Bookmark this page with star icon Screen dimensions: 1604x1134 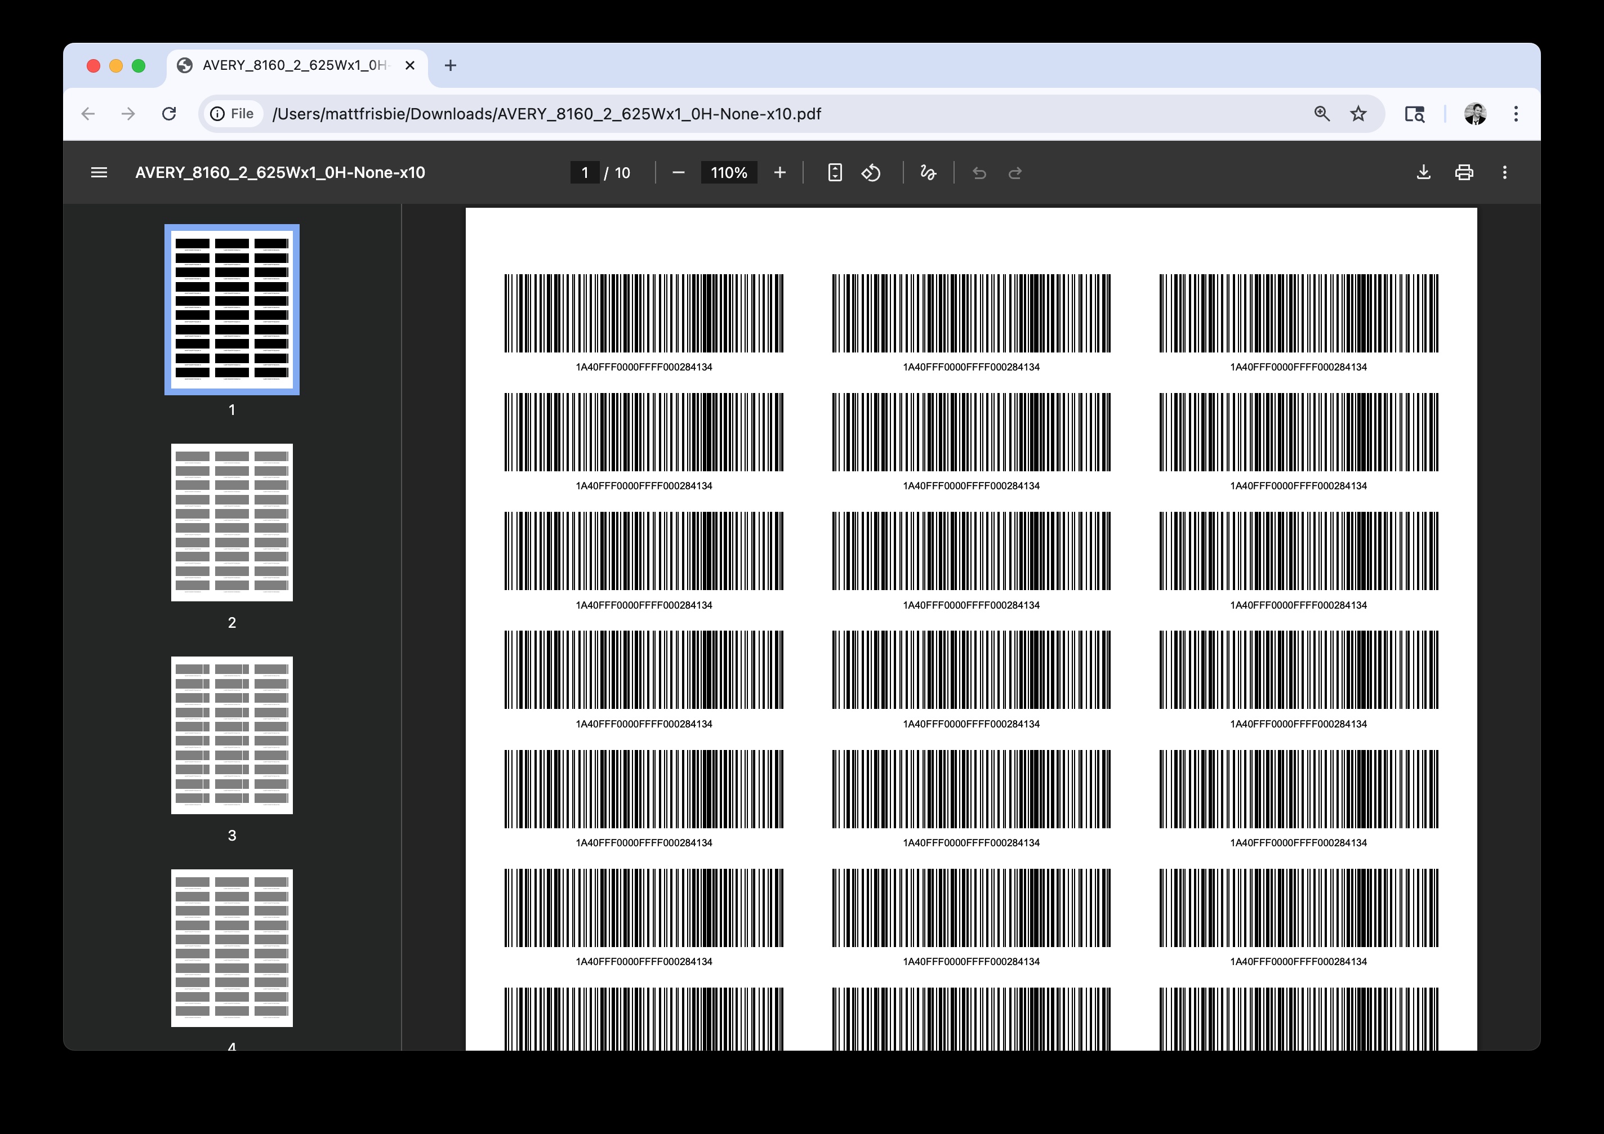[x=1357, y=114]
